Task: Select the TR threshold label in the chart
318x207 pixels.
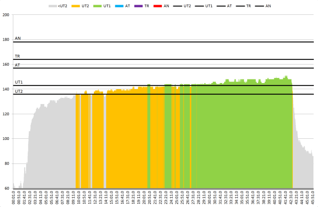Action: [x=17, y=56]
